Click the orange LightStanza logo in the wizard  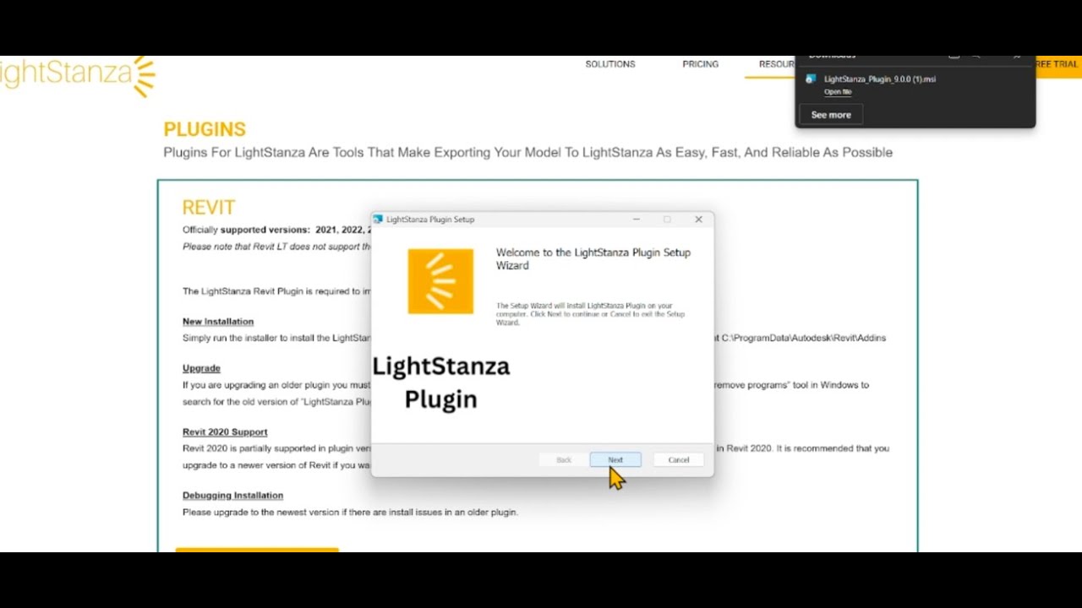click(x=440, y=281)
